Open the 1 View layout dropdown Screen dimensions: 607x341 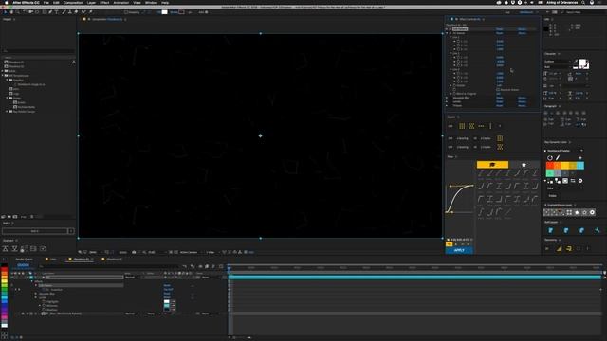211,252
